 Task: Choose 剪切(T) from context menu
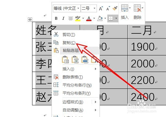tap(76, 35)
